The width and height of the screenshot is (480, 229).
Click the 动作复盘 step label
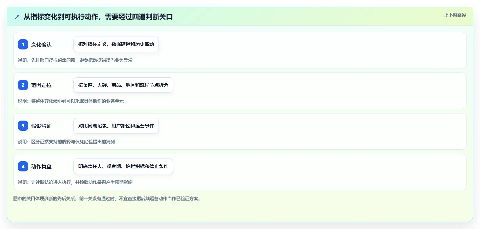(41, 166)
